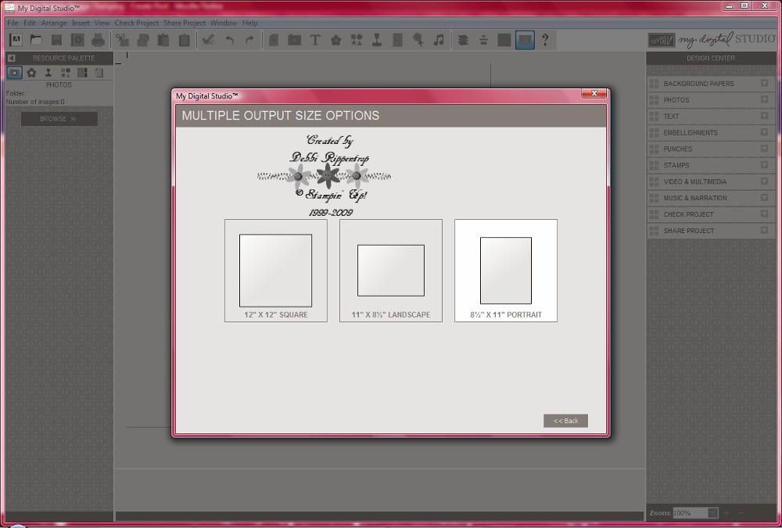782x528 pixels.
Task: Expand the Background Papers section arrow
Action: (x=764, y=84)
